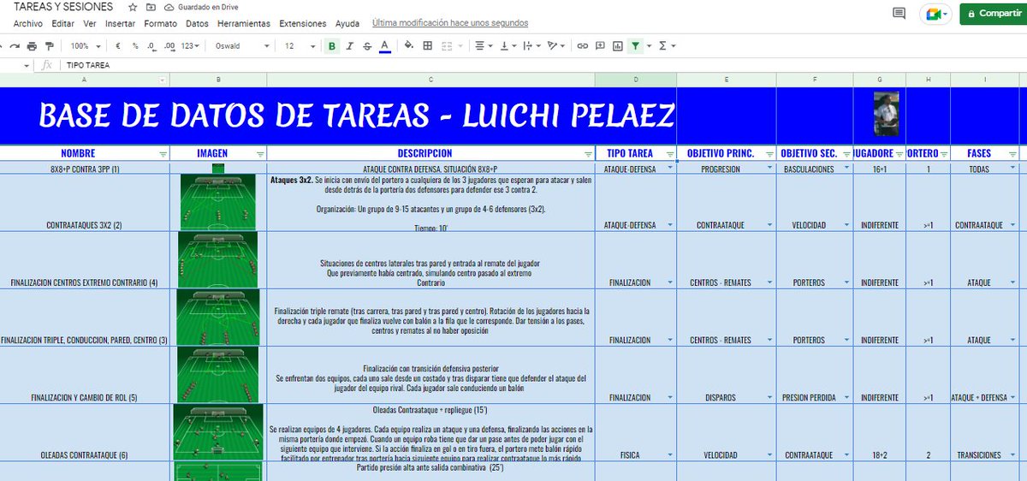Click the cell borders icon
1027x481 pixels.
click(x=427, y=45)
